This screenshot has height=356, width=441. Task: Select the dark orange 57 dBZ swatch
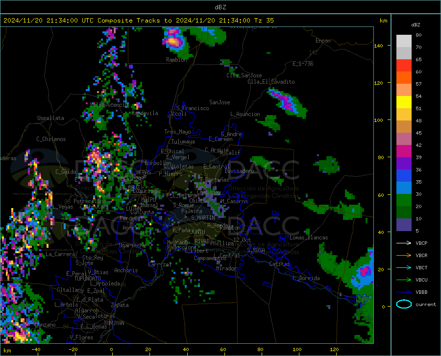(x=404, y=78)
